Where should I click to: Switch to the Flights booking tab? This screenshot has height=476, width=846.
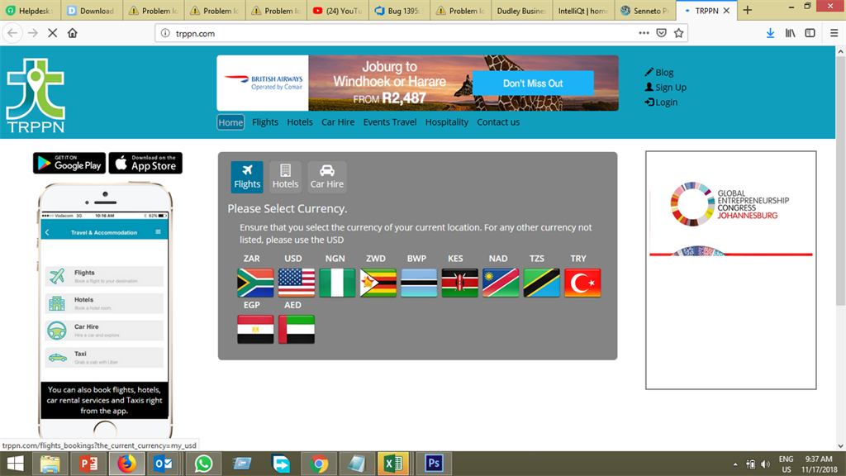click(247, 177)
